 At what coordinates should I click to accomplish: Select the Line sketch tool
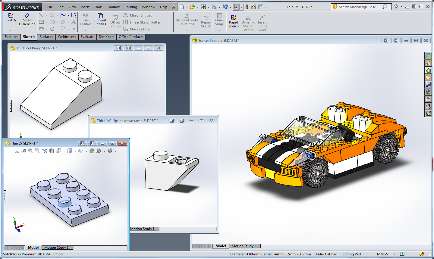pyautogui.click(x=41, y=15)
